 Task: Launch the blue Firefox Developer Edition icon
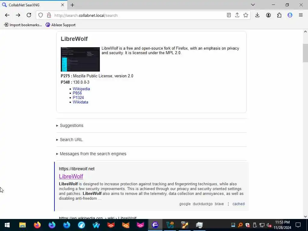(66, 225)
